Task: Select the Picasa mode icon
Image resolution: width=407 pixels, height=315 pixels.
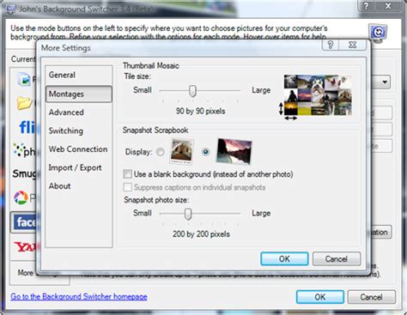Action: 21,197
